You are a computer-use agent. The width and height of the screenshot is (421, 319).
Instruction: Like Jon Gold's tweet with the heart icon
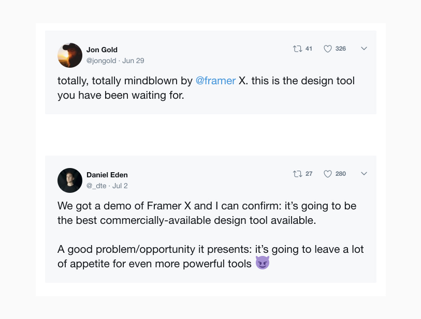pos(327,49)
